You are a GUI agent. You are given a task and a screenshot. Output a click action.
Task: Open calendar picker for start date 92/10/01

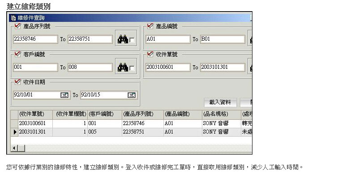point(64,95)
